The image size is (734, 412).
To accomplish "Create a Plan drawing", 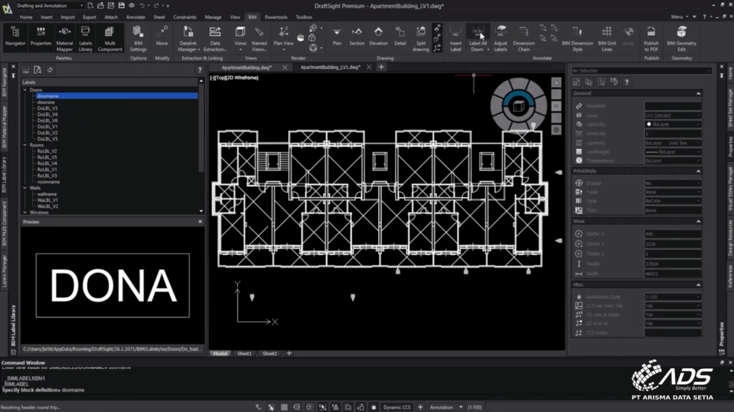I will (x=337, y=37).
